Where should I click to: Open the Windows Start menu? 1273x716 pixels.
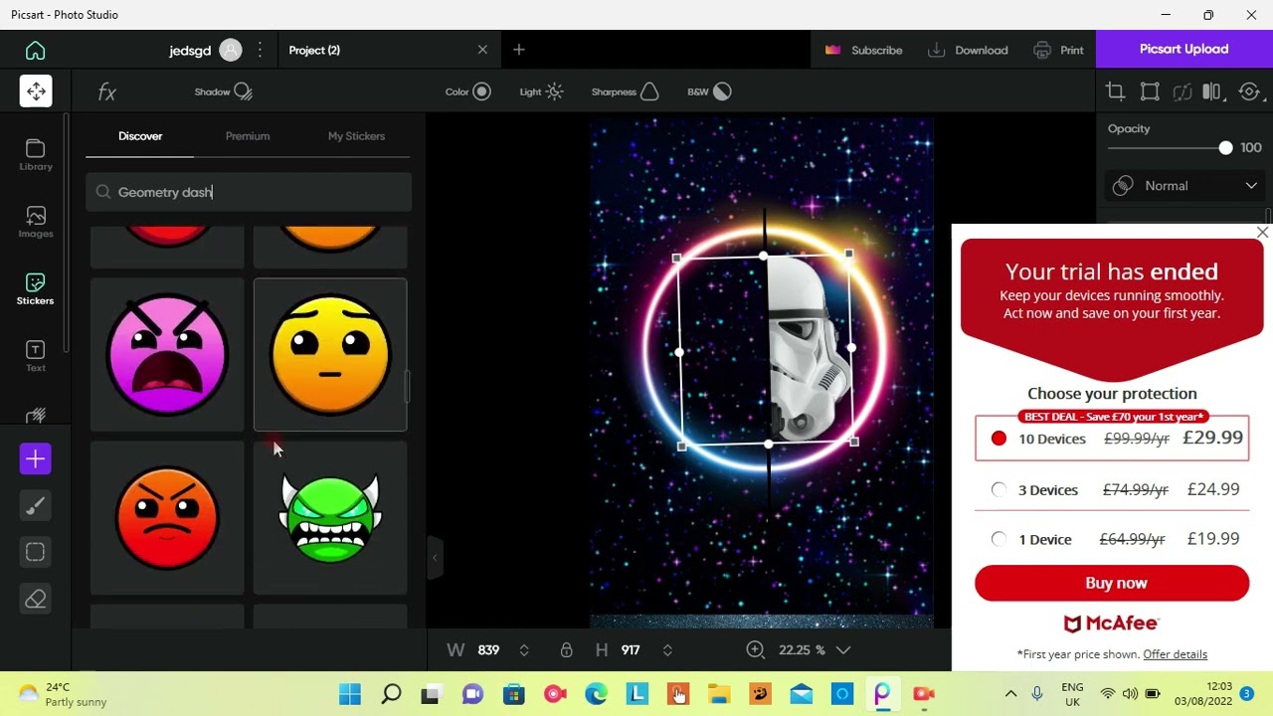[350, 694]
